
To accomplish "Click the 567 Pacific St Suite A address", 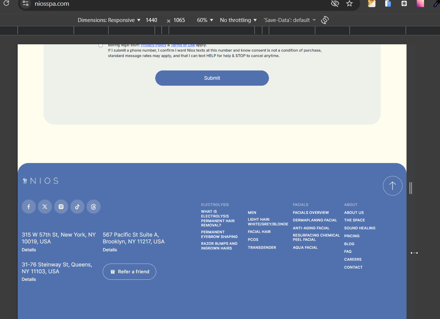I will click(x=134, y=238).
